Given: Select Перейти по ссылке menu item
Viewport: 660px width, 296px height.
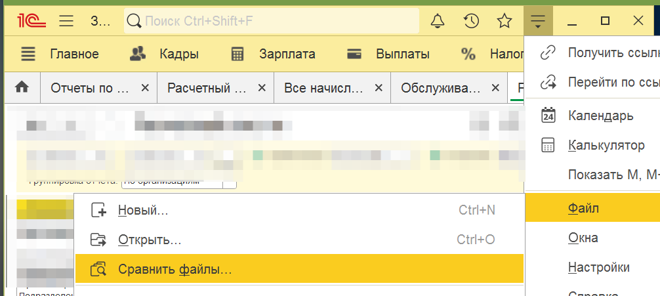Looking at the screenshot, I should (x=592, y=82).
